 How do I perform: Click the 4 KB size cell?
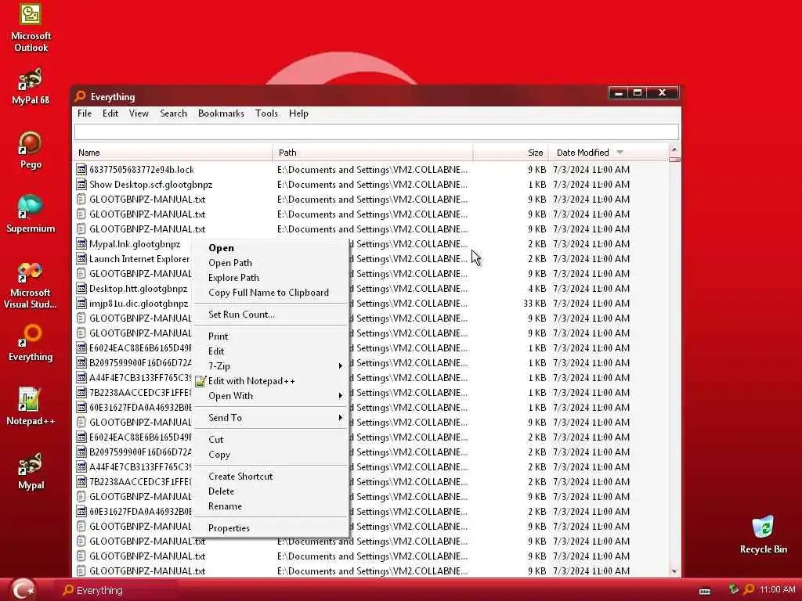[x=537, y=288]
